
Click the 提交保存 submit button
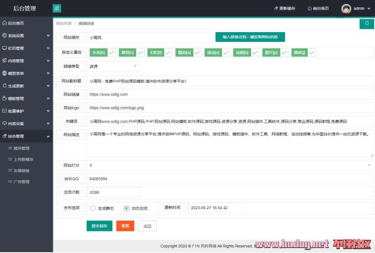(99, 226)
